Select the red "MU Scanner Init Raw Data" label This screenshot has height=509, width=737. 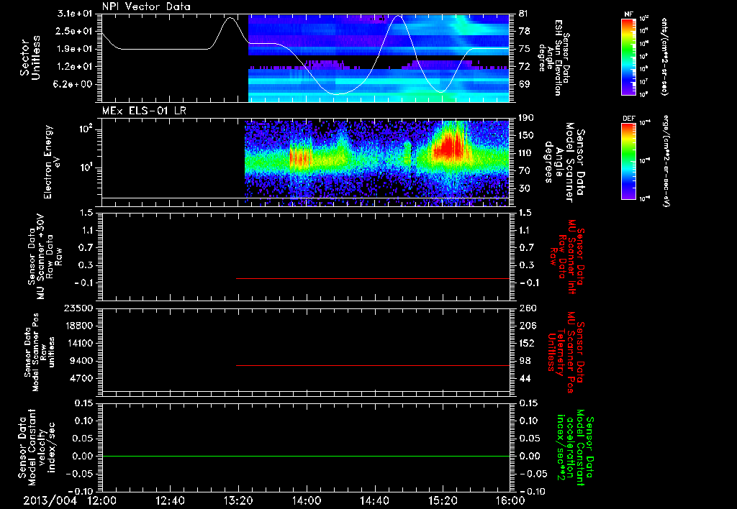(567, 257)
